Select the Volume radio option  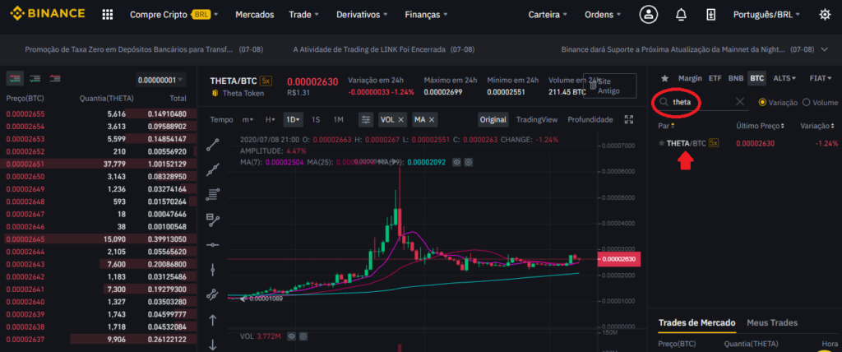(806, 102)
